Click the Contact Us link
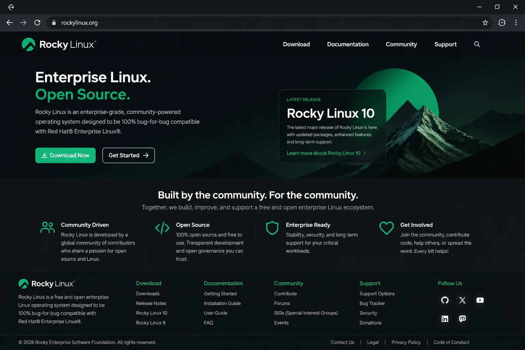 point(342,342)
